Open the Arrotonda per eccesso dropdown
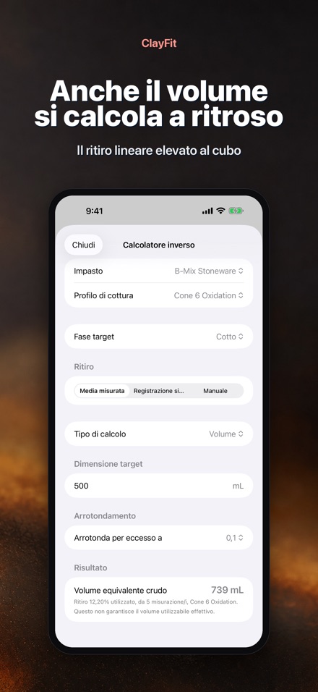318x692 pixels. point(158,538)
